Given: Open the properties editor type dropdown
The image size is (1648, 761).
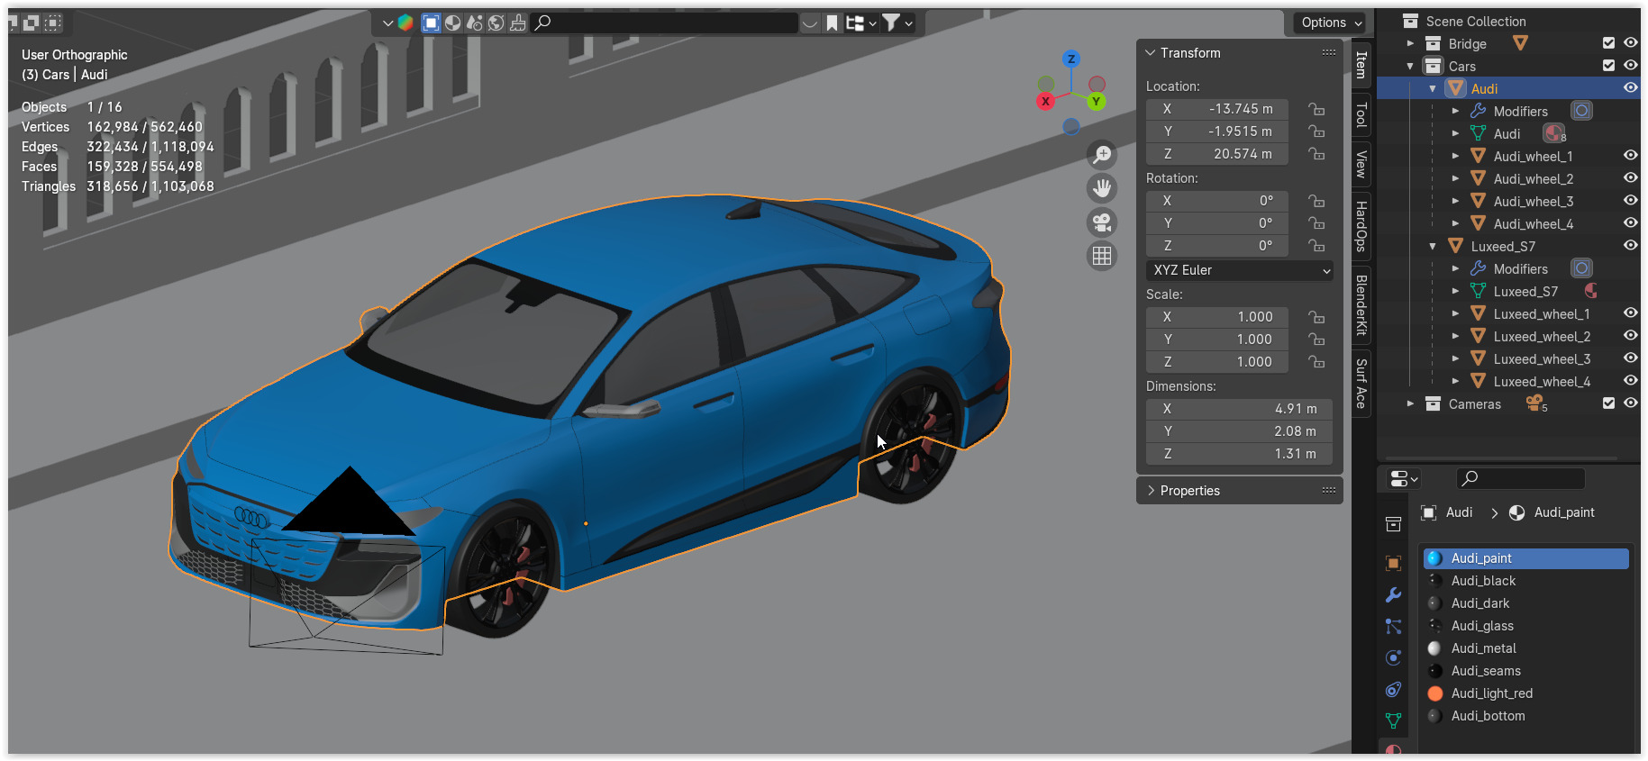Looking at the screenshot, I should coord(1403,479).
